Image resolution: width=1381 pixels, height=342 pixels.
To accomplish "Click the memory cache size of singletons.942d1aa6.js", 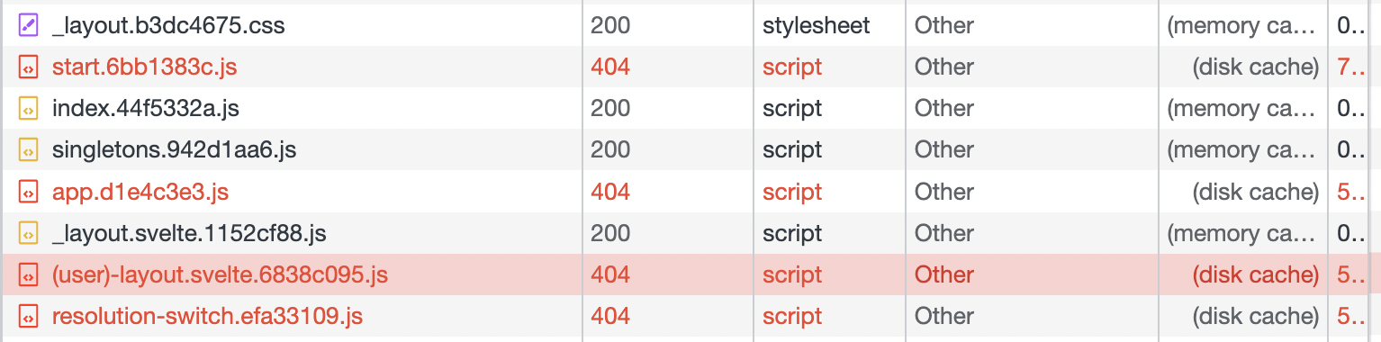I will (x=1242, y=150).
